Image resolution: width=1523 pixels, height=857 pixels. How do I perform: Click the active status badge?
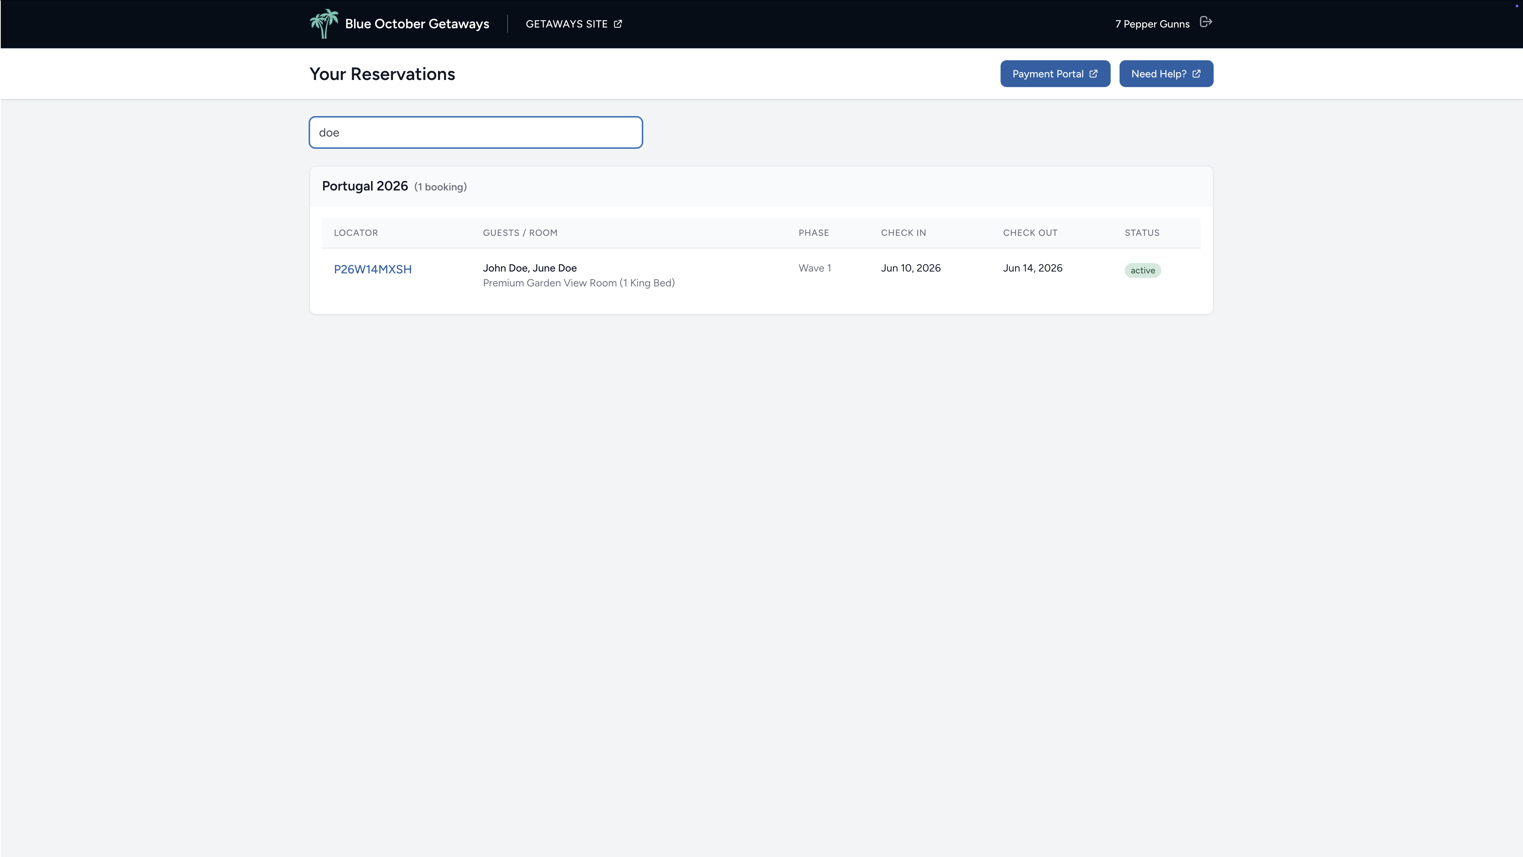(1142, 270)
